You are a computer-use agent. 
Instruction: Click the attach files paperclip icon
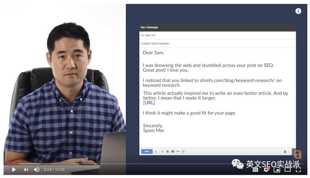click(162, 152)
